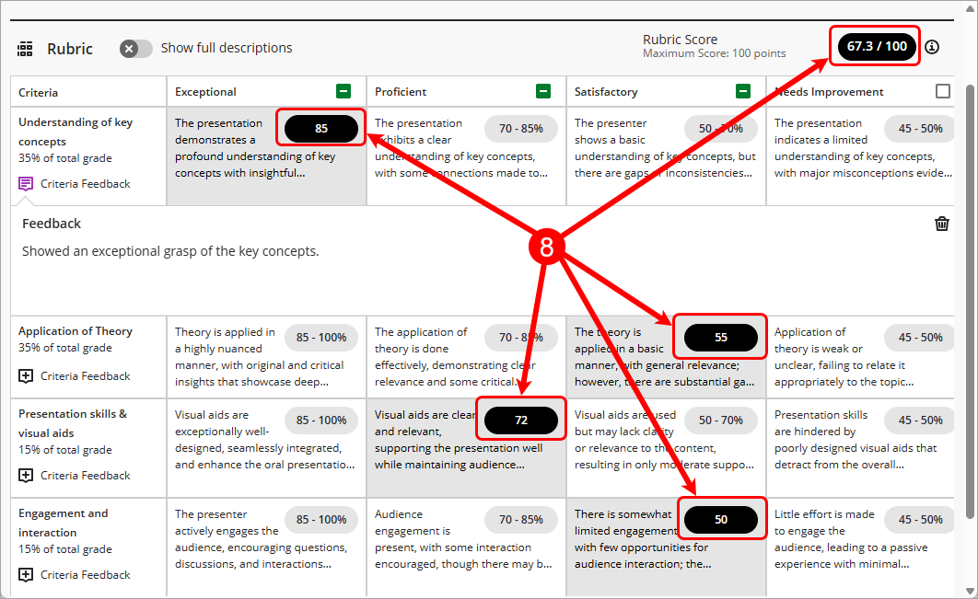Expand Criteria Feedback for Application of Theory
The height and width of the screenshot is (599, 978).
(x=85, y=376)
